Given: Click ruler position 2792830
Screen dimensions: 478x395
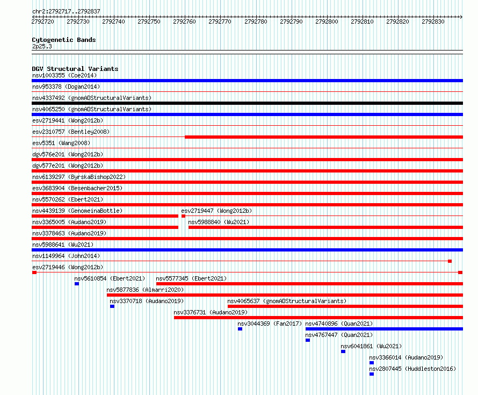Looking at the screenshot, I should pyautogui.click(x=433, y=21).
